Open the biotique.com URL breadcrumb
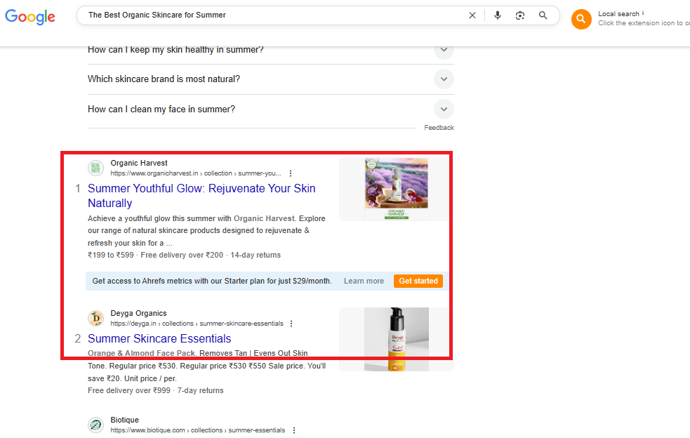690x438 pixels. tap(197, 430)
